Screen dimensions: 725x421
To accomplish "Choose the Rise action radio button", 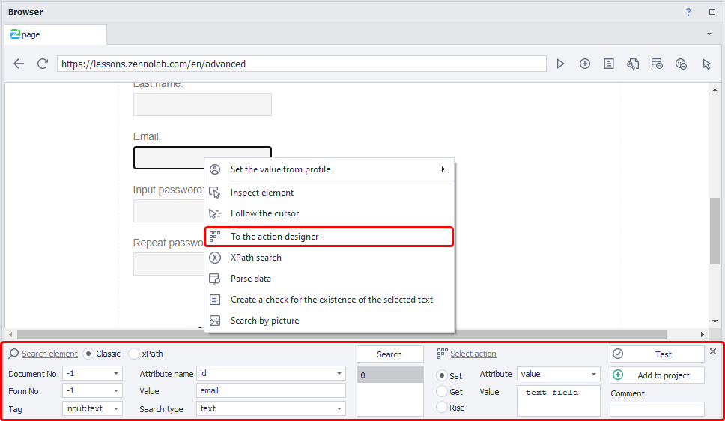I will point(442,408).
